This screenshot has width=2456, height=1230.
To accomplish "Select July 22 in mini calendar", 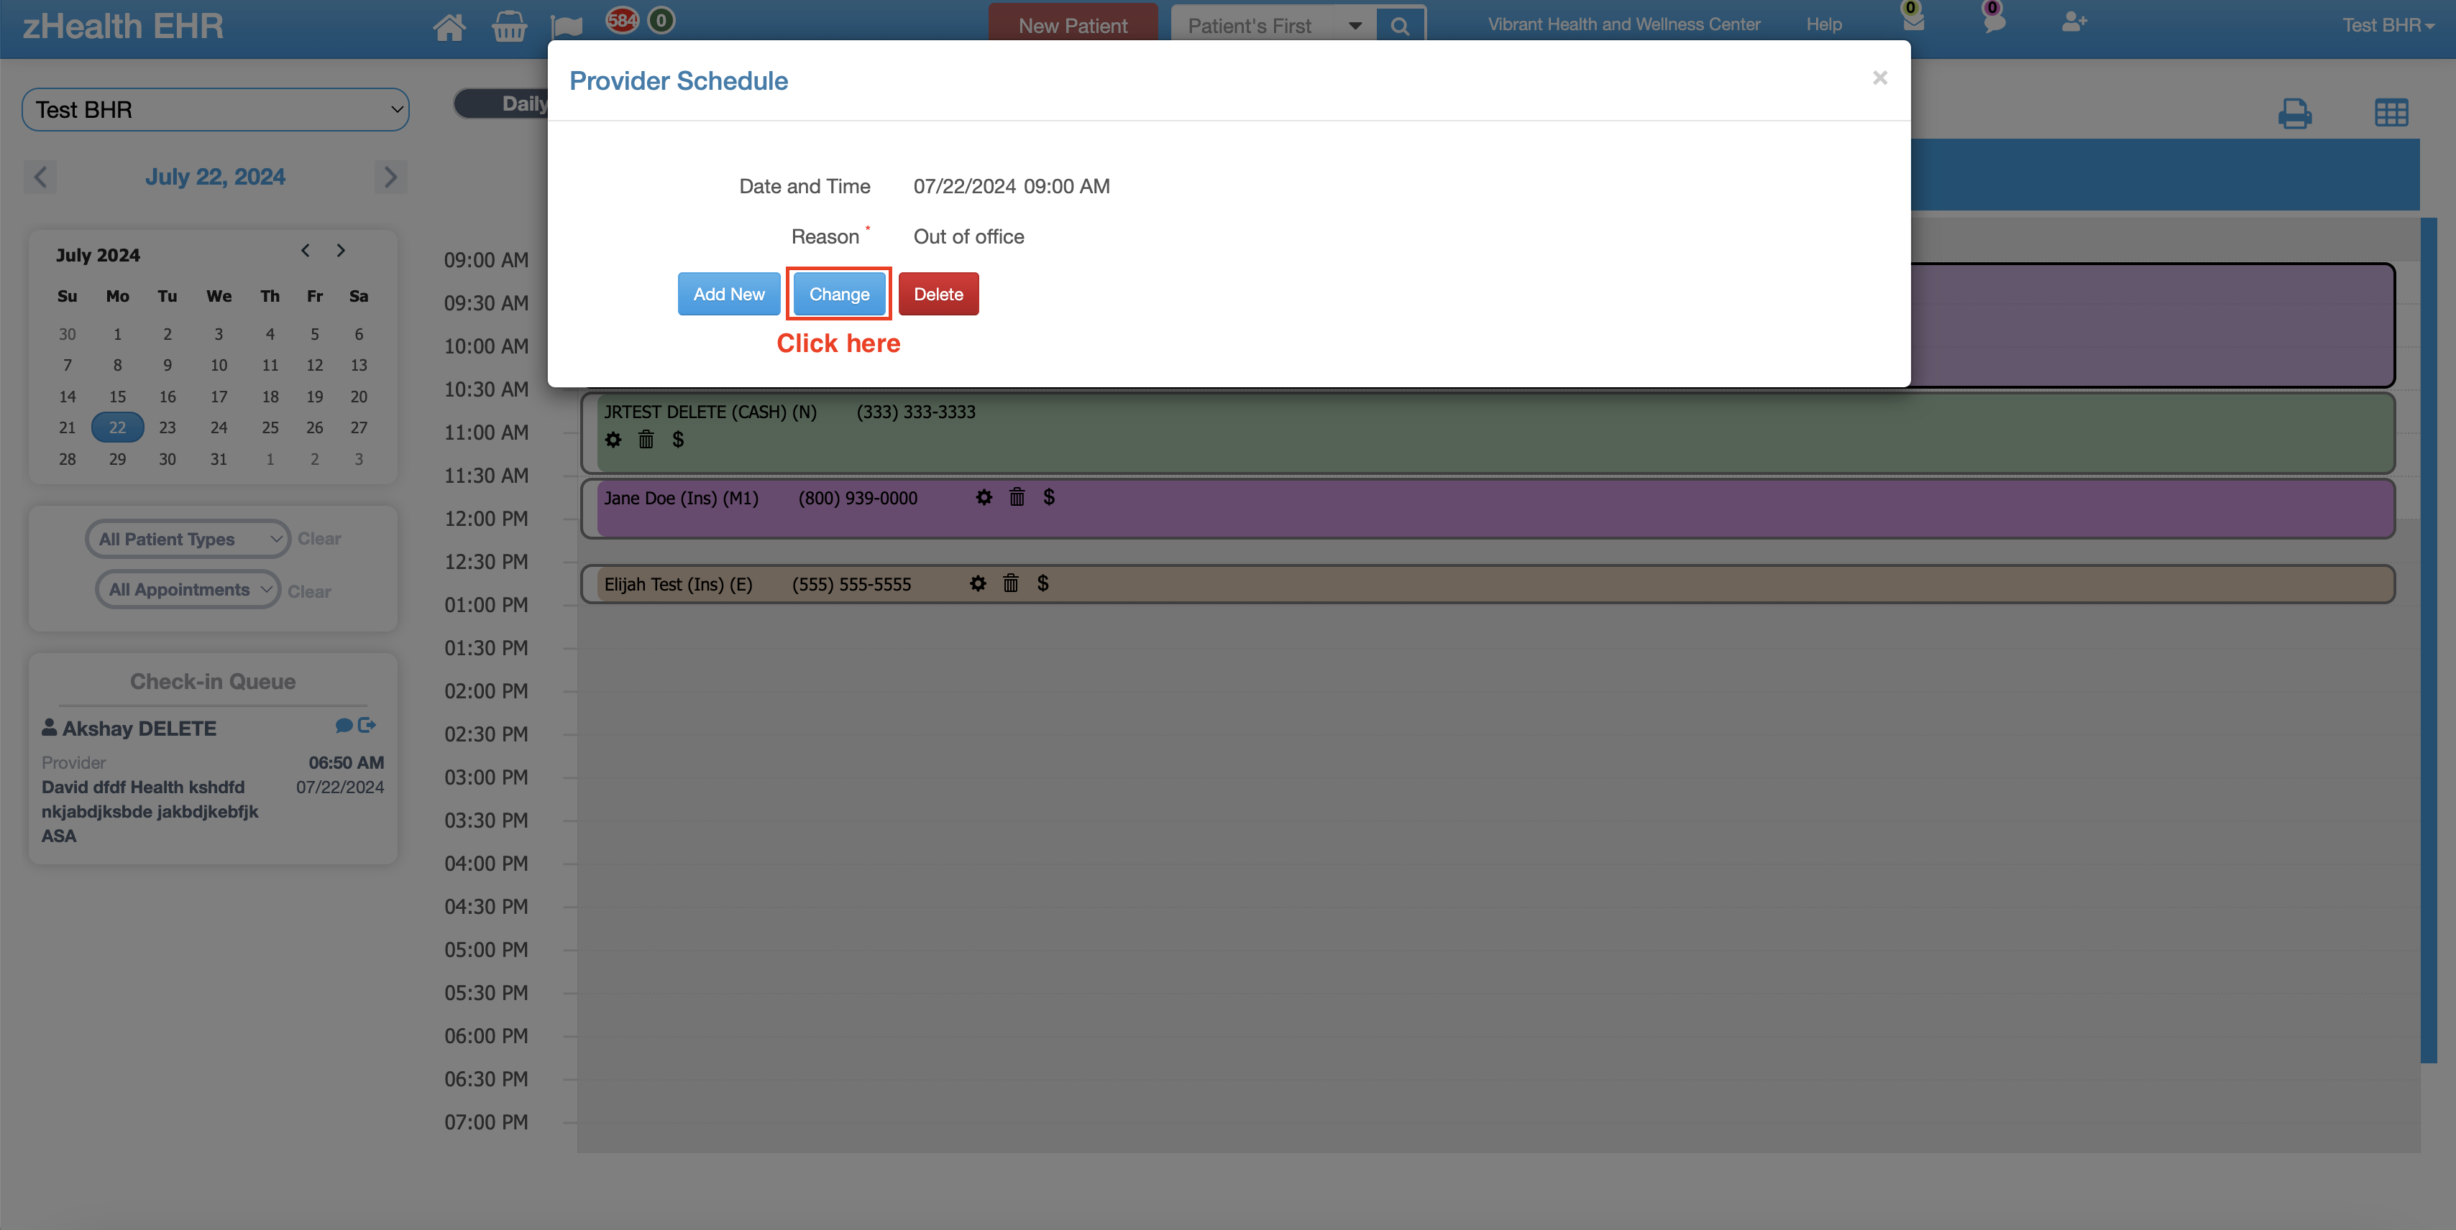I will (x=117, y=427).
